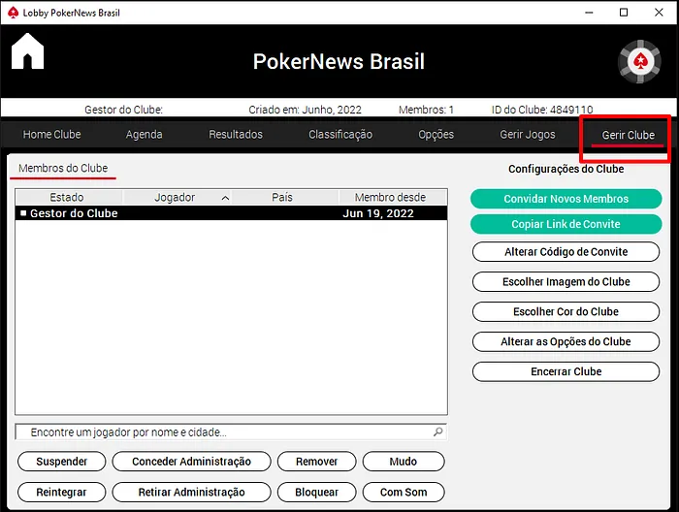Viewport: 679px width, 512px height.
Task: Open the Opções tab
Action: coord(436,135)
